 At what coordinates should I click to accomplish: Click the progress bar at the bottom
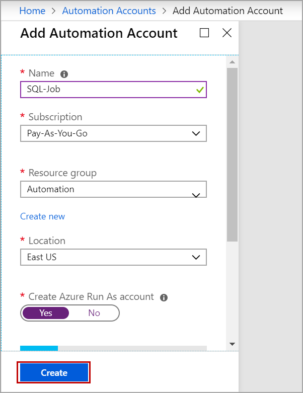[113, 348]
